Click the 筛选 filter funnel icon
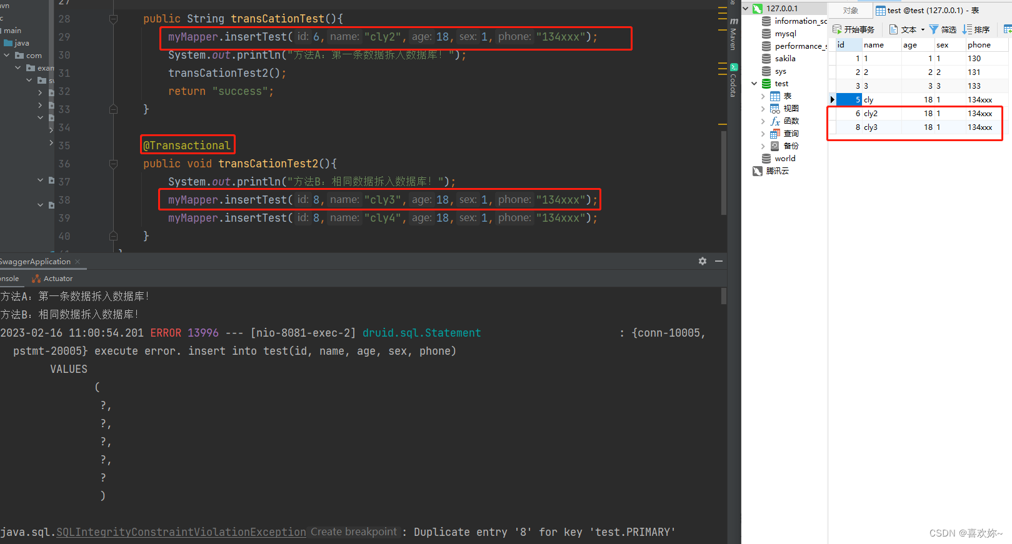The image size is (1012, 544). tap(934, 29)
